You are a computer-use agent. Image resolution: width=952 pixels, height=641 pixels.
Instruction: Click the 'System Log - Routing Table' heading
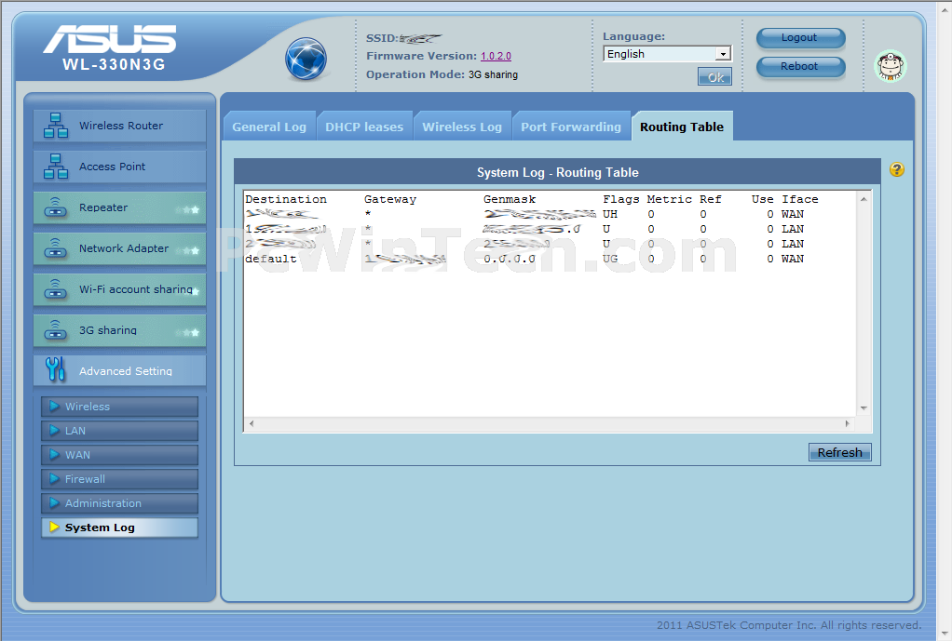pyautogui.click(x=557, y=172)
